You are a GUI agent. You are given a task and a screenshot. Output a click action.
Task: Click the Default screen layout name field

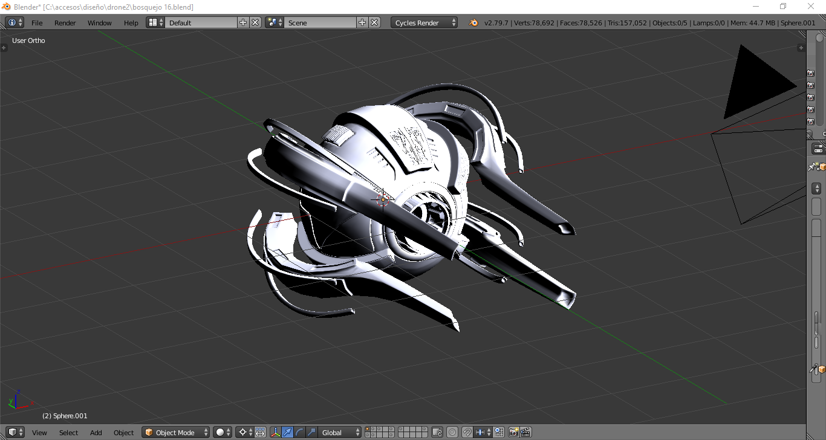point(201,22)
